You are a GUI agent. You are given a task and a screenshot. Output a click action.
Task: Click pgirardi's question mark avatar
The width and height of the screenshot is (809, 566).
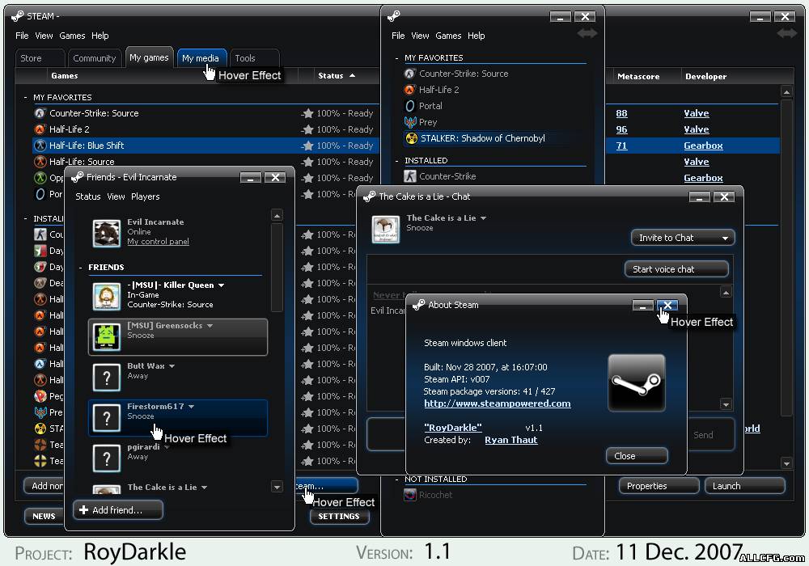pos(107,458)
